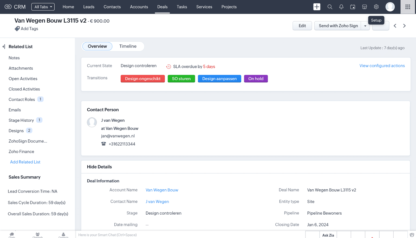Click Design aanpassen transition button
This screenshot has width=416, height=238.
(x=219, y=79)
